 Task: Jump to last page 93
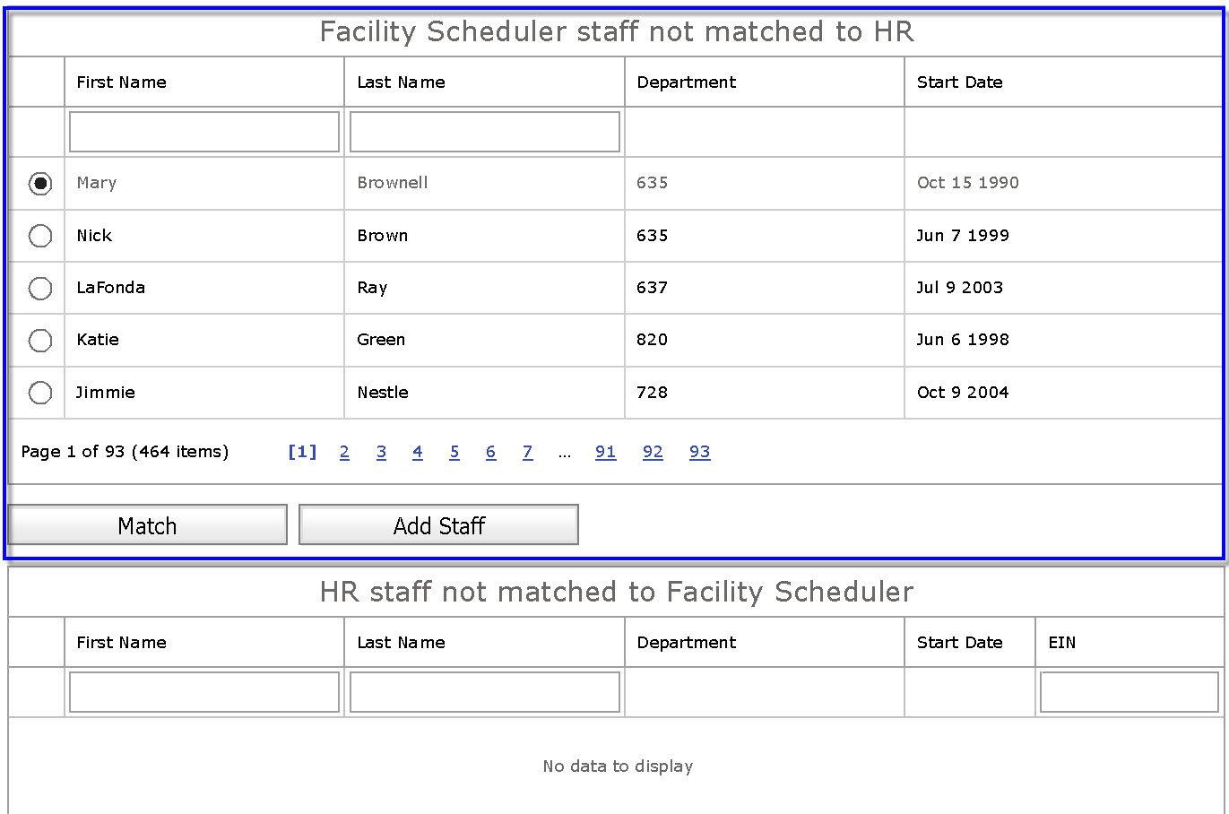pyautogui.click(x=699, y=452)
